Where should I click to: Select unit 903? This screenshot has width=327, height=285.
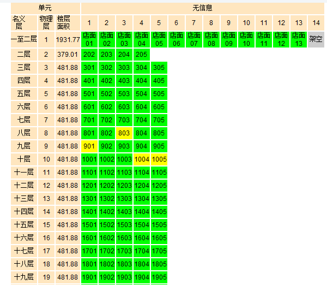point(124,146)
